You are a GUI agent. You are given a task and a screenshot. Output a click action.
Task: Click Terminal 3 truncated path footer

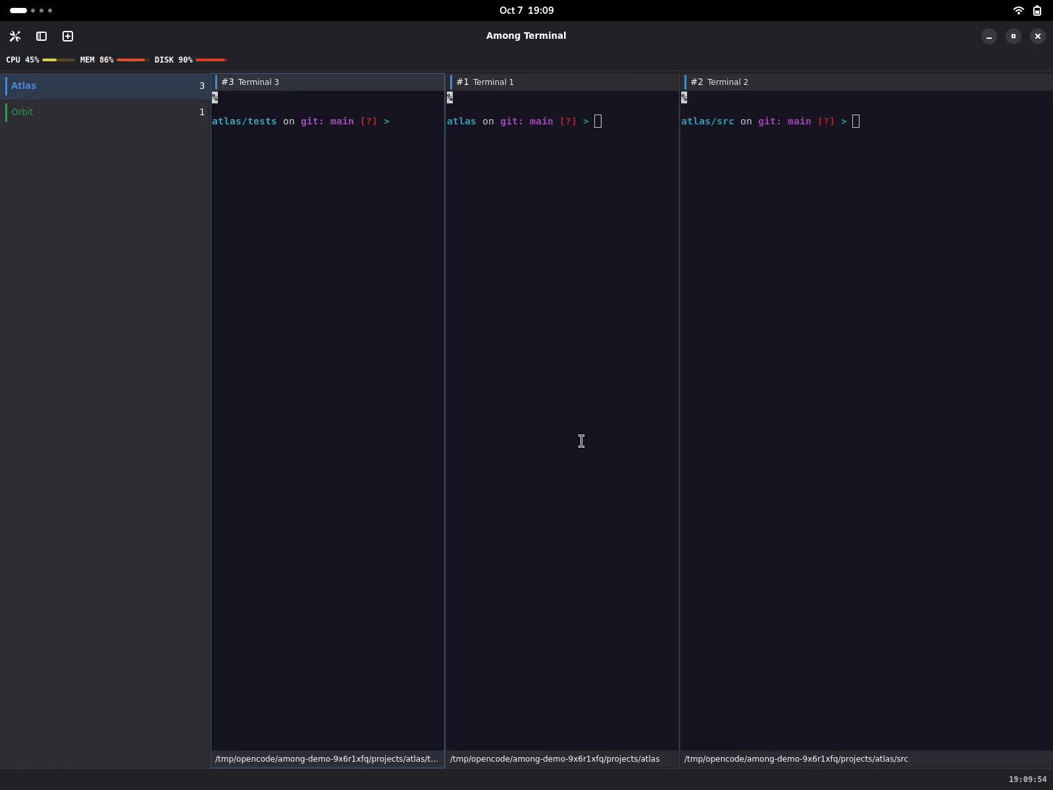(x=328, y=759)
